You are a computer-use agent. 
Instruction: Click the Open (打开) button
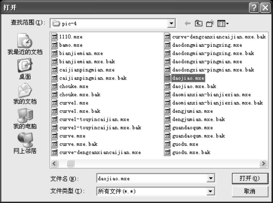[249, 178]
